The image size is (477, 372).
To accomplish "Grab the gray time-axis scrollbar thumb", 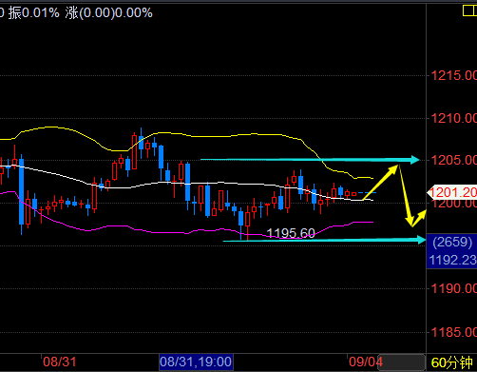I will (402, 362).
